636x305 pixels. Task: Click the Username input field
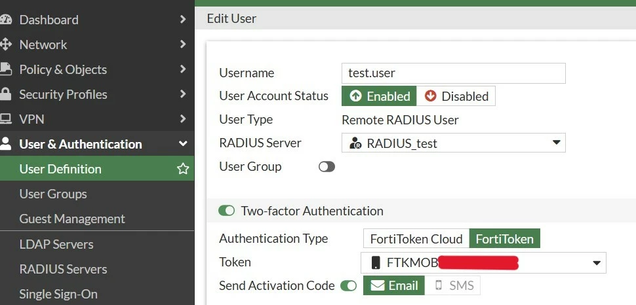454,73
